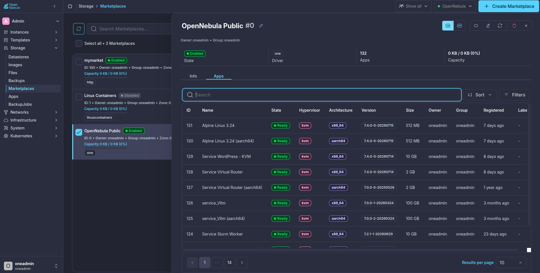Screen dimensions: 540x273
Task: Open the Show all dropdown
Action: [413, 6]
